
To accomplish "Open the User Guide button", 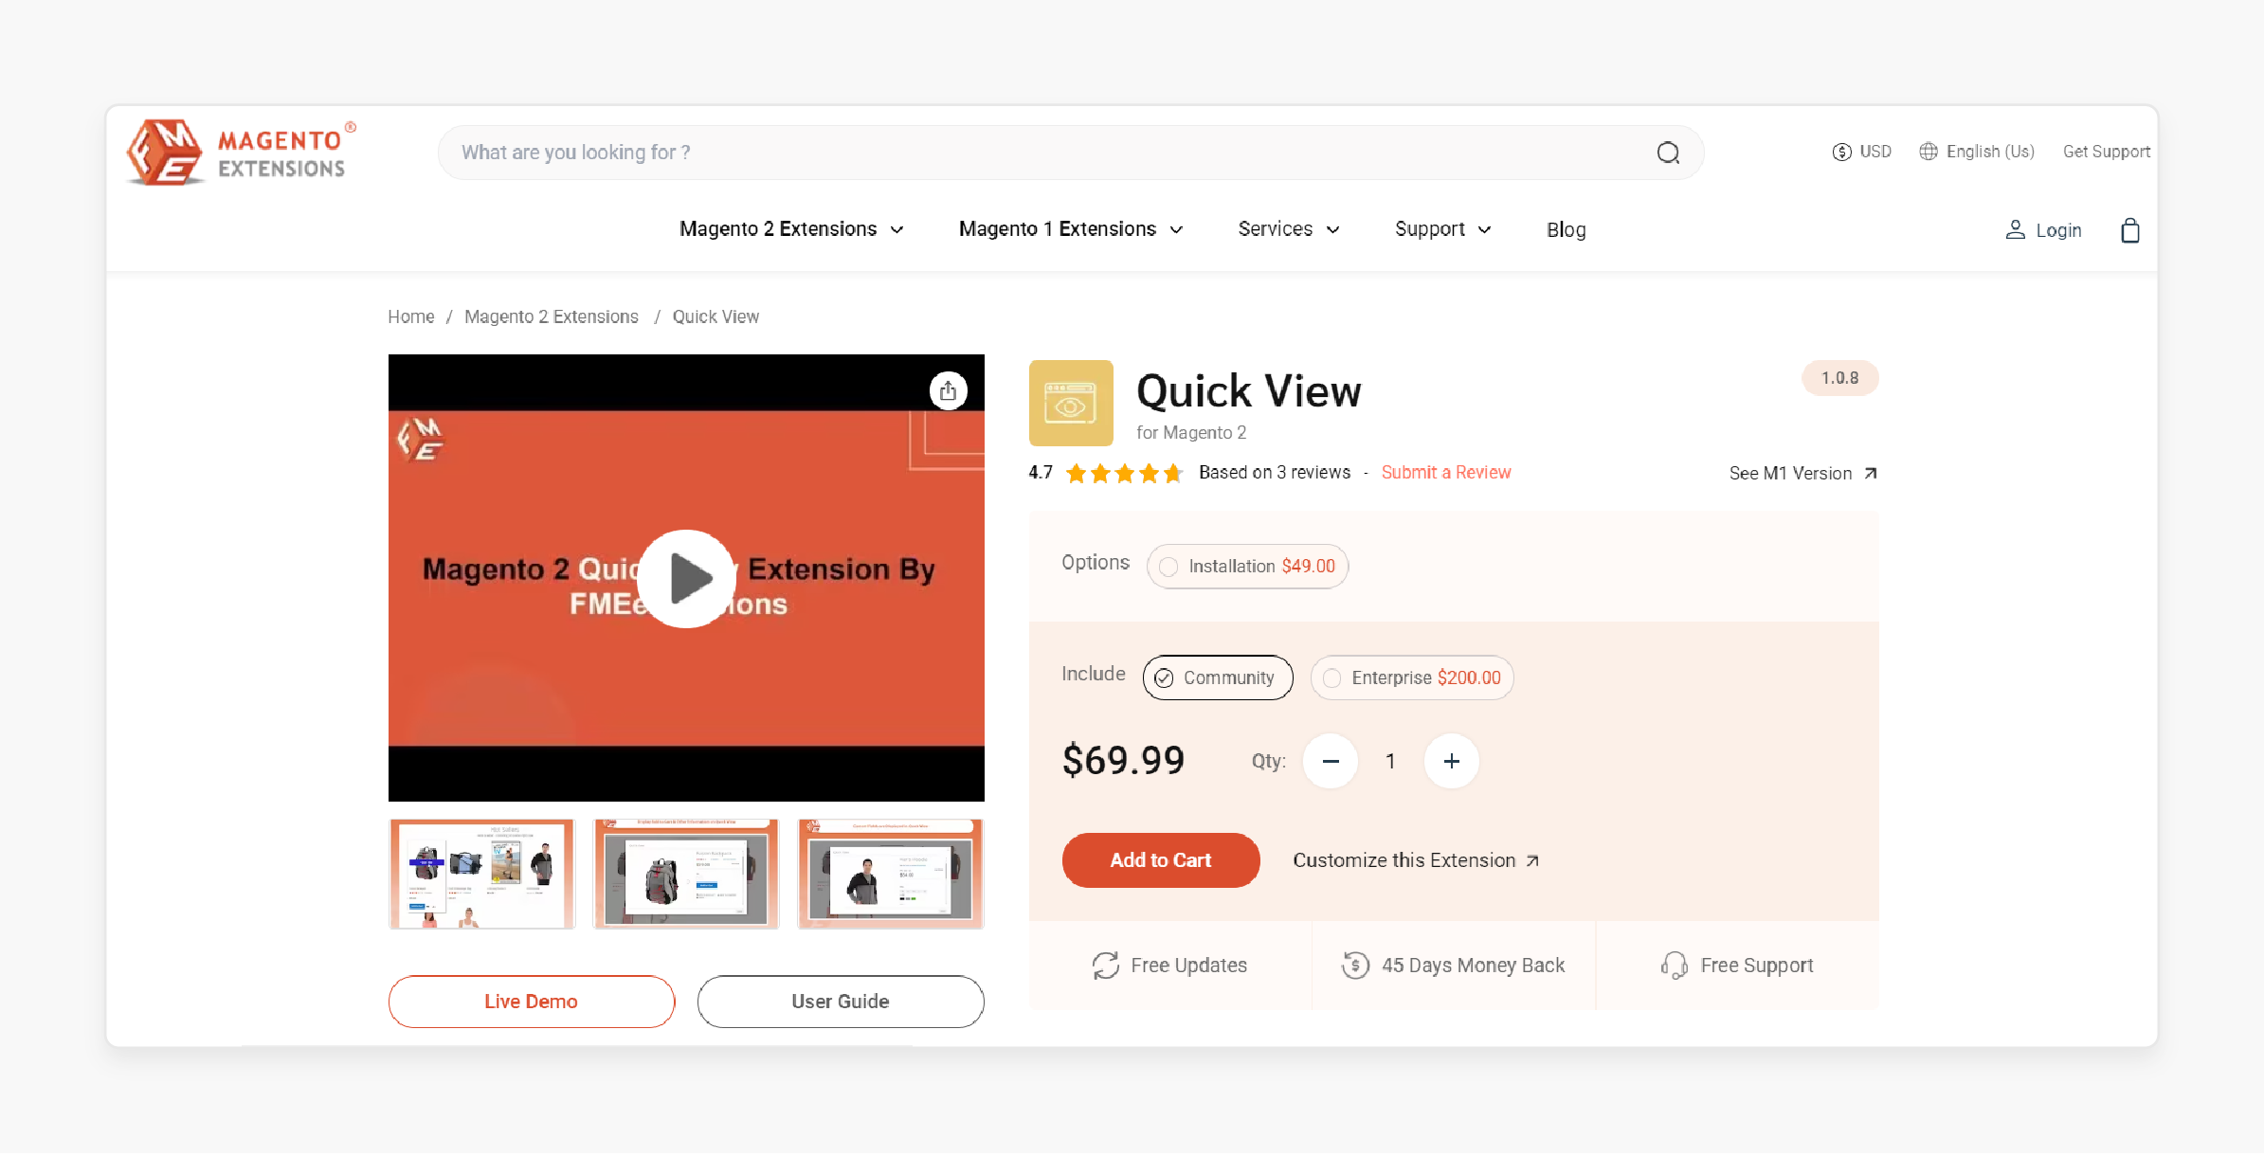I will point(841,1002).
